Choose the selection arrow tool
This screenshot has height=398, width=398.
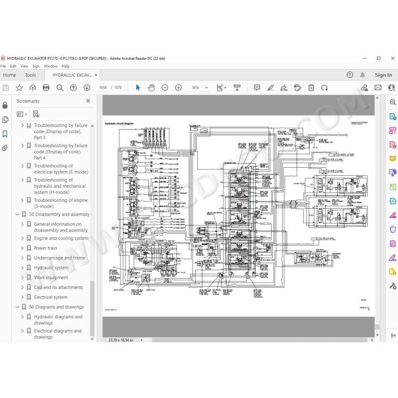pyautogui.click(x=138, y=88)
